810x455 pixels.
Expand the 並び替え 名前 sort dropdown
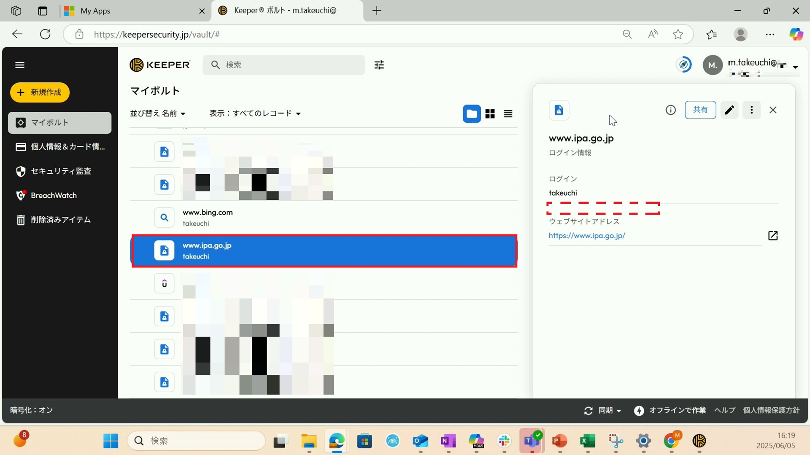click(158, 113)
